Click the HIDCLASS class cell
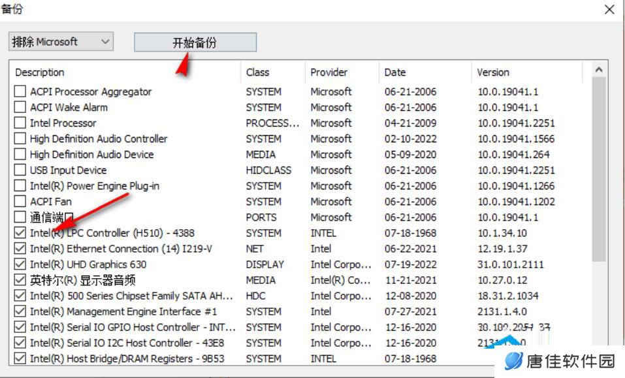 (x=268, y=170)
